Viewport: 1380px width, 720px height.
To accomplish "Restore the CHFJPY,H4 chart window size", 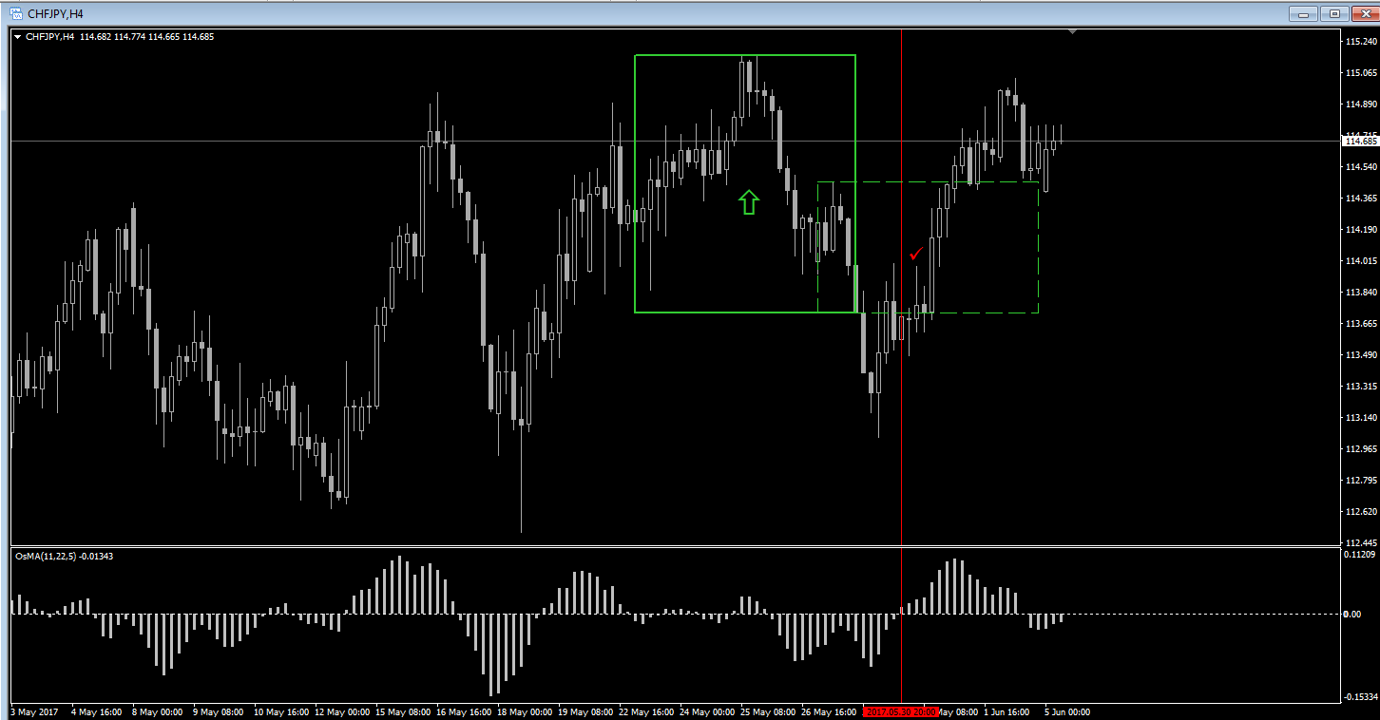I will pyautogui.click(x=1335, y=13).
